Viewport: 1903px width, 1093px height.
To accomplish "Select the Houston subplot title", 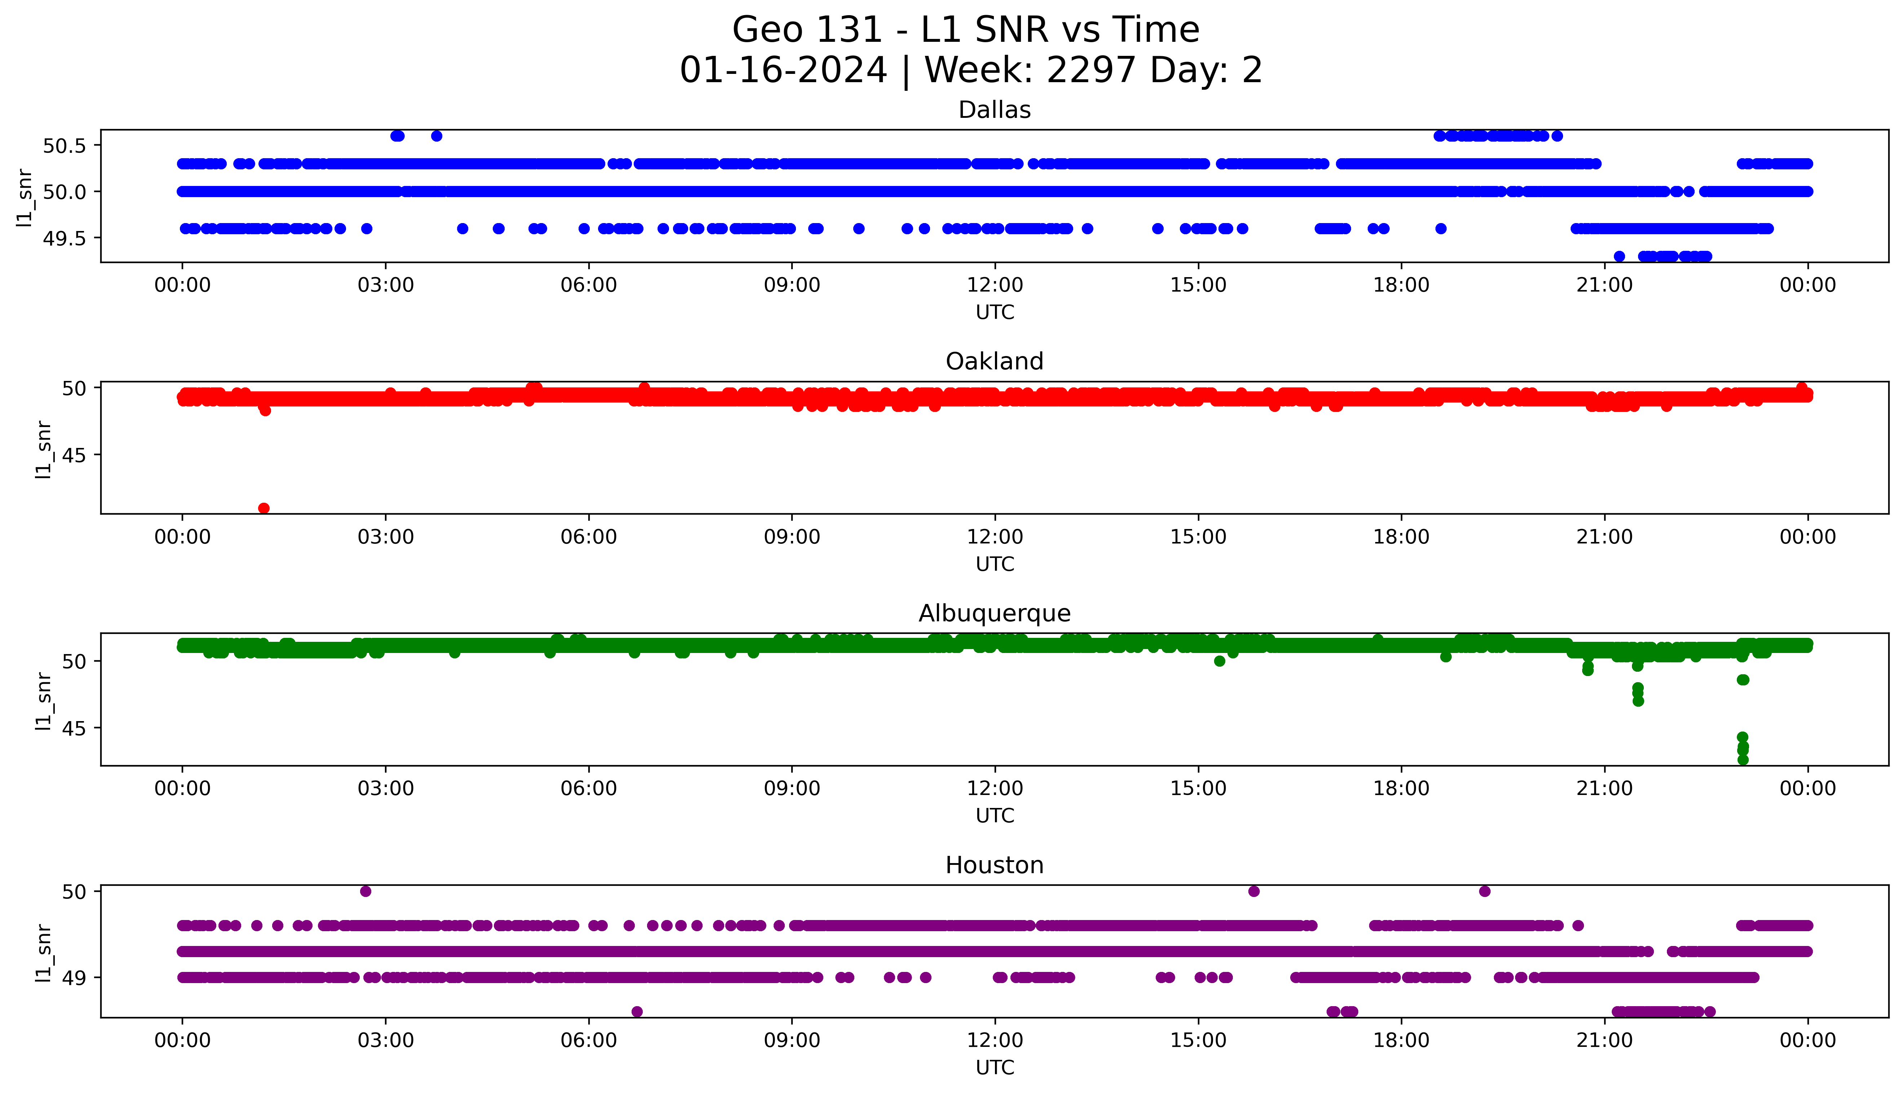I will [995, 866].
